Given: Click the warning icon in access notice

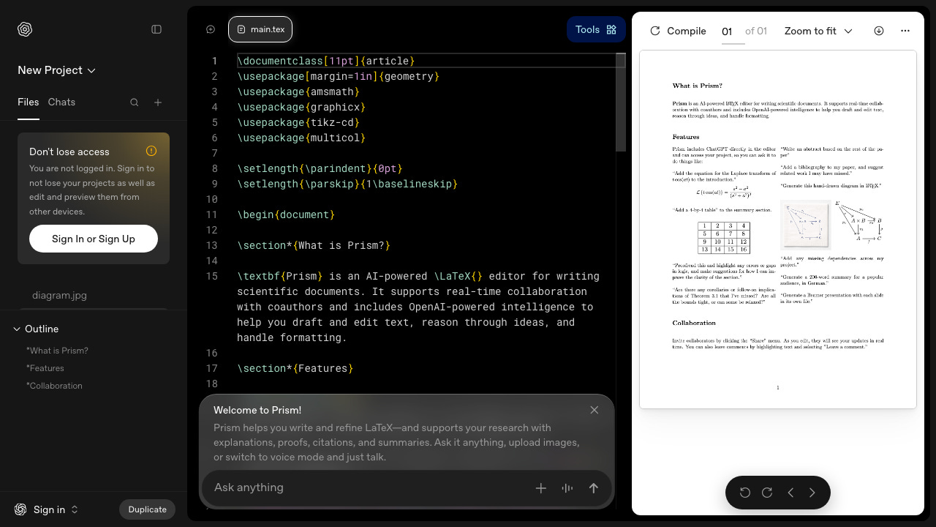Looking at the screenshot, I should [151, 151].
